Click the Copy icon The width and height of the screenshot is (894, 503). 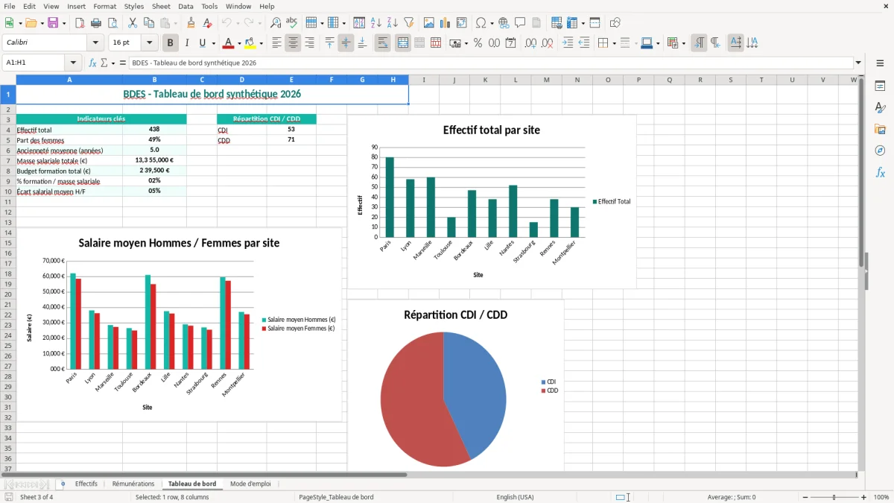[148, 23]
